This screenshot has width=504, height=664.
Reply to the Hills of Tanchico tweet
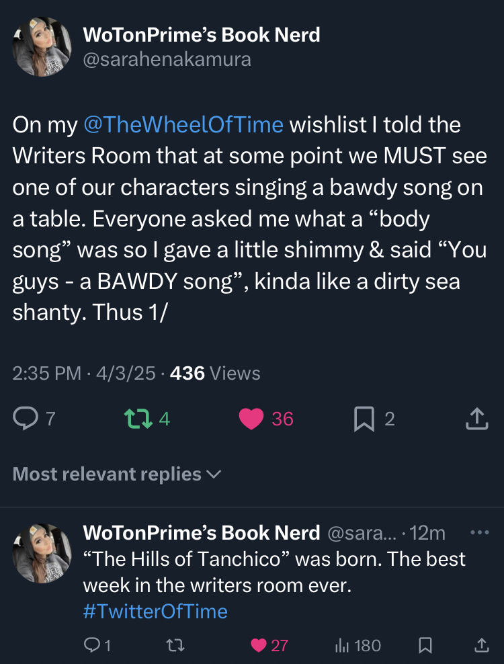click(x=91, y=646)
